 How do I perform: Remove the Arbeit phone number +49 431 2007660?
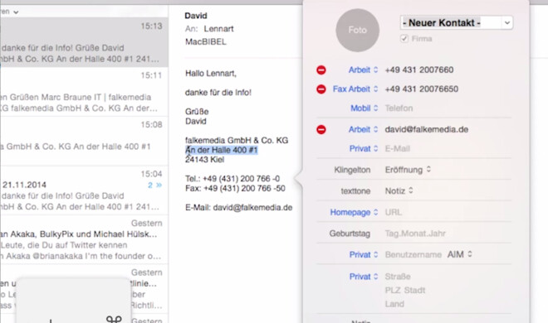pyautogui.click(x=320, y=70)
